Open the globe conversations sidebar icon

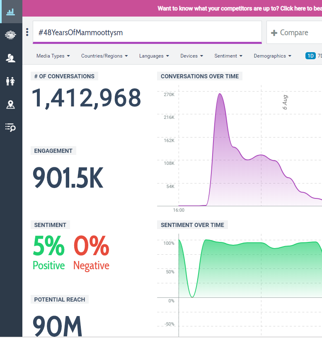pos(11,35)
